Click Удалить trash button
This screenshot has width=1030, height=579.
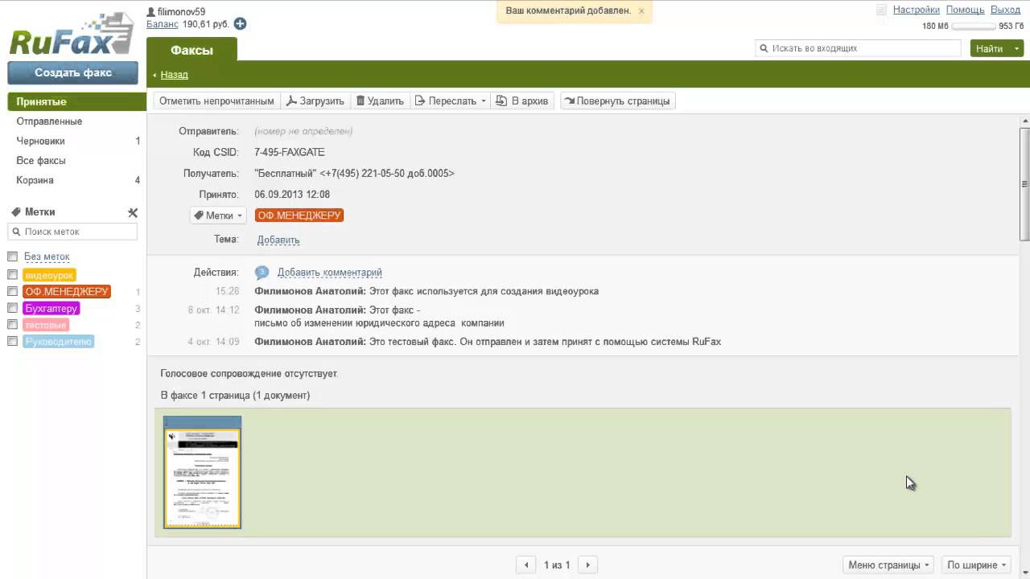(380, 101)
